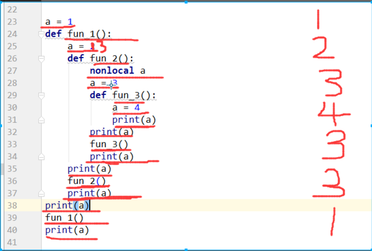Click print(a) on line 37
The image size is (372, 251).
[89, 193]
